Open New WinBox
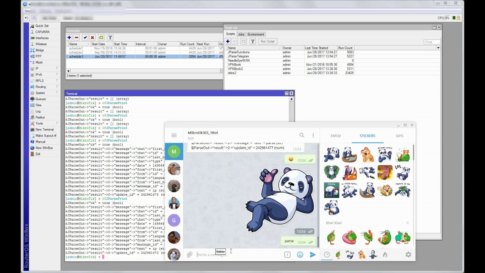This screenshot has width=485, height=273. click(44, 148)
